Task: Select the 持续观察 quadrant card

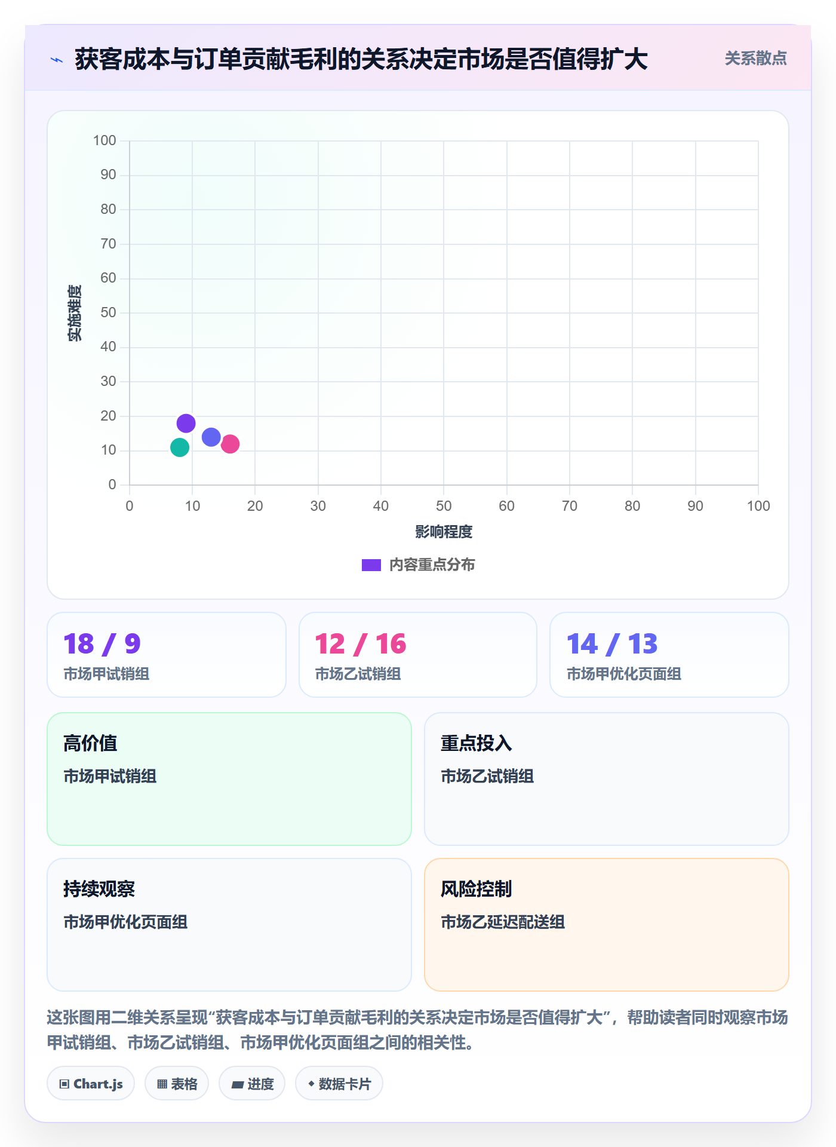Action: click(x=229, y=925)
